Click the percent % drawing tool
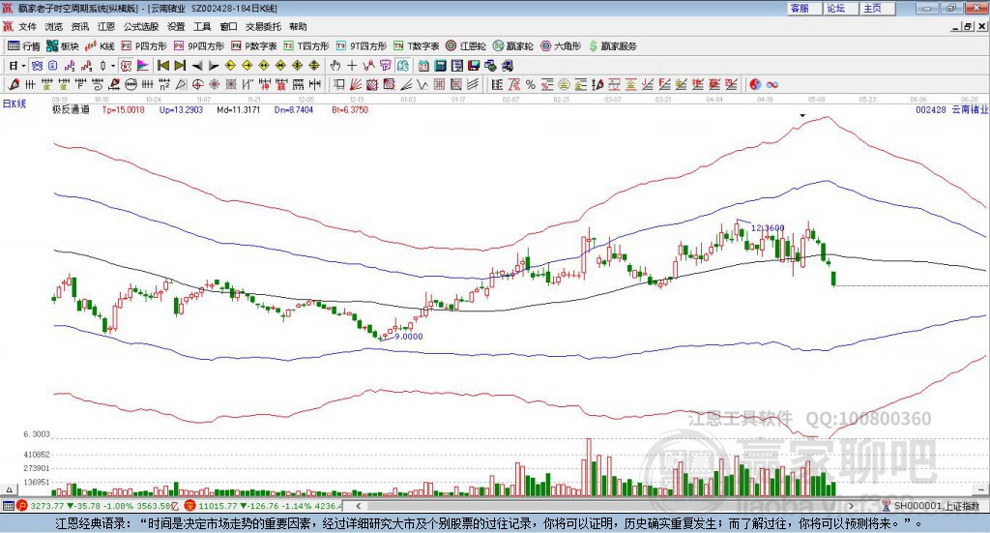The width and height of the screenshot is (990, 533). pos(531,84)
